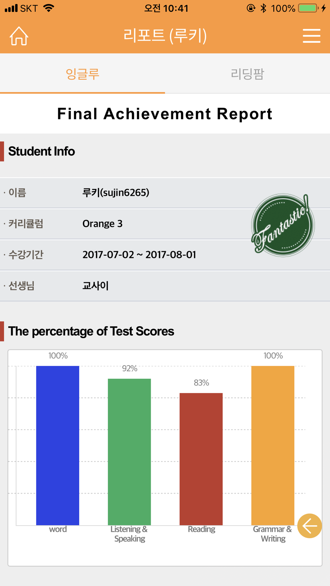330x586 pixels.
Task: Switch to the 리딩팜 tab
Action: point(247,73)
